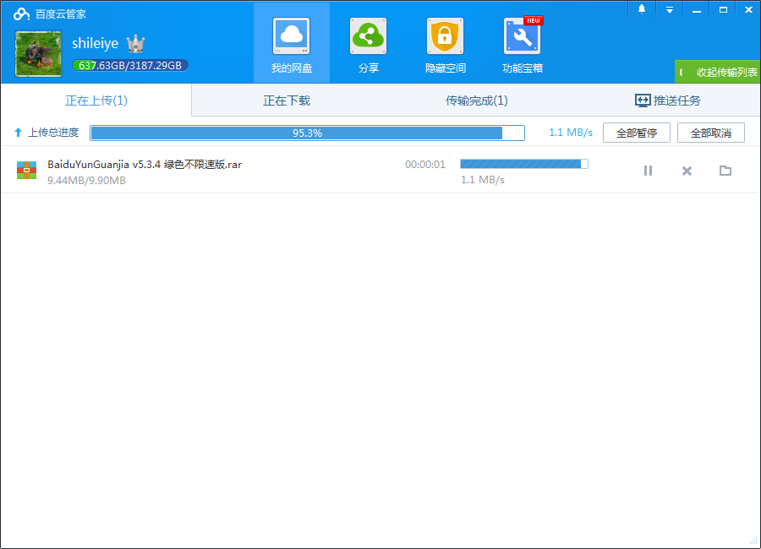Click 全部暂停 button
Screen dimensions: 761x549
tap(636, 133)
